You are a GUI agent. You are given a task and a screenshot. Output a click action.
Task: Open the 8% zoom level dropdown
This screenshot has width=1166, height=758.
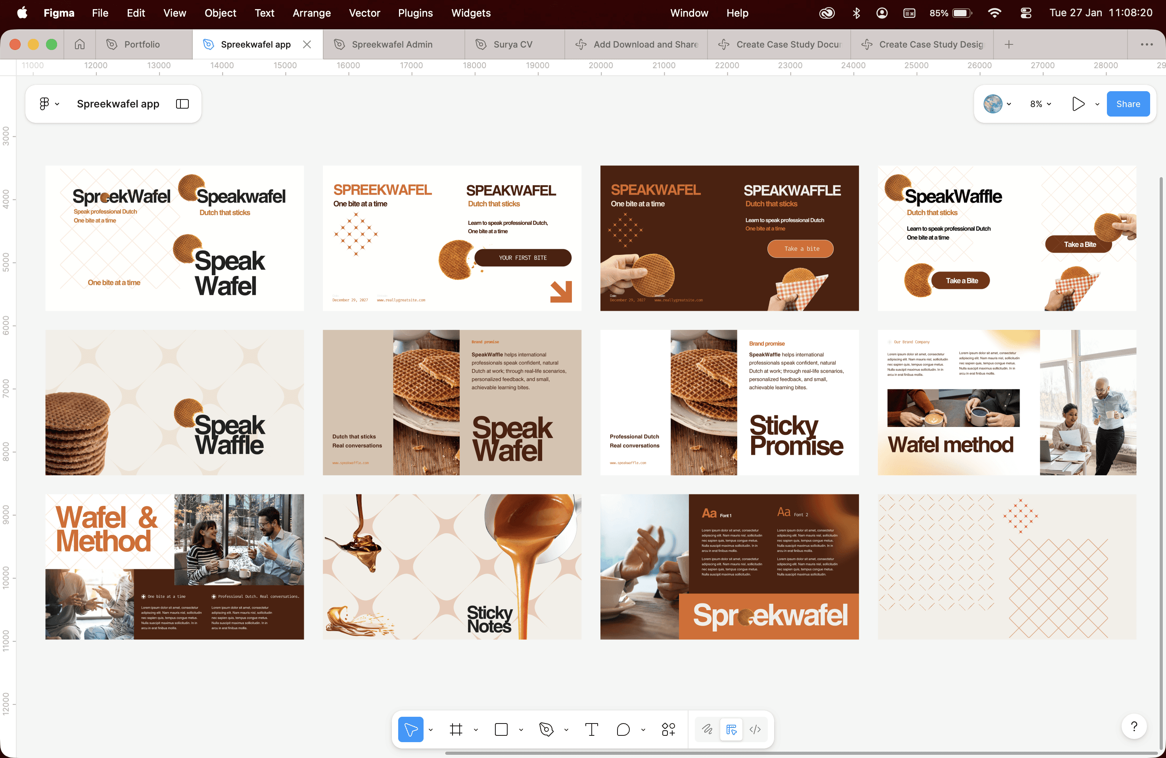click(1041, 104)
